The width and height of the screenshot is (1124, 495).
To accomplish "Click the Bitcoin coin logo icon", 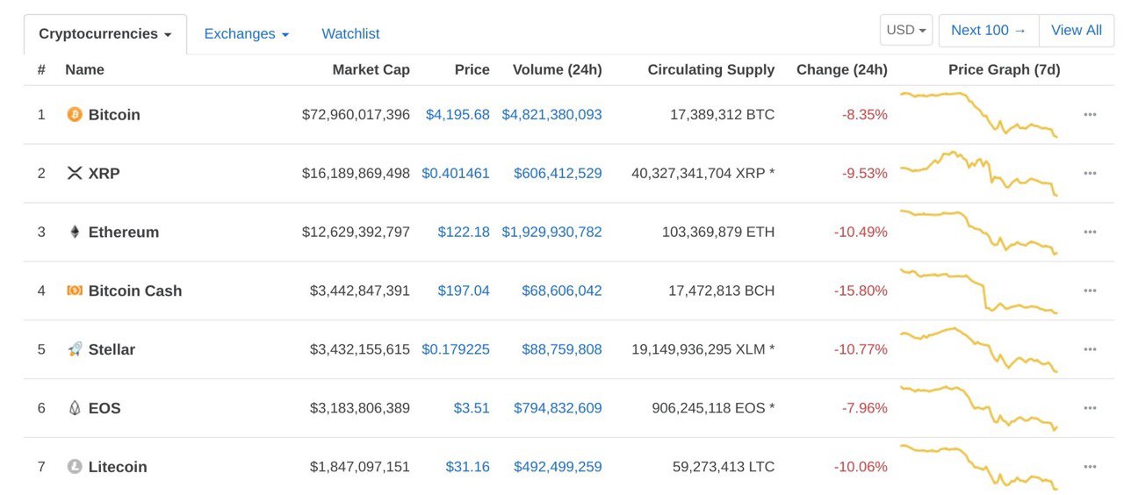I will tap(75, 115).
